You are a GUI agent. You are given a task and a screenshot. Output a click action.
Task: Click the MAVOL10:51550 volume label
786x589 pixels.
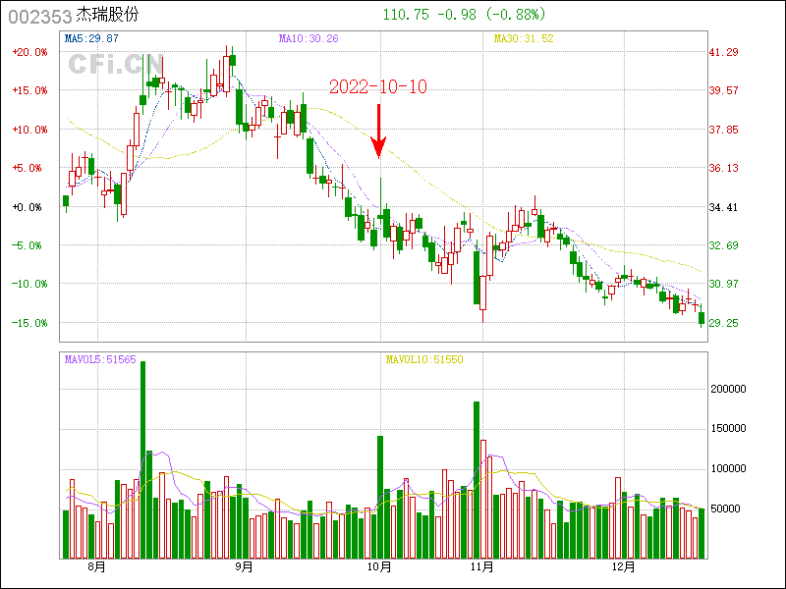[x=423, y=359]
